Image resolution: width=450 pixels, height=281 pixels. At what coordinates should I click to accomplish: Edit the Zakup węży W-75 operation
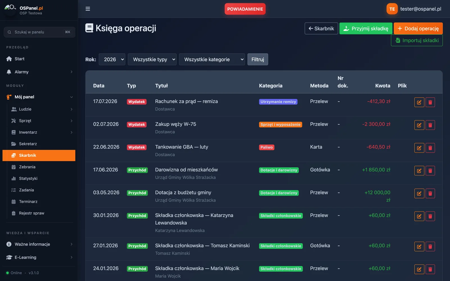point(419,125)
